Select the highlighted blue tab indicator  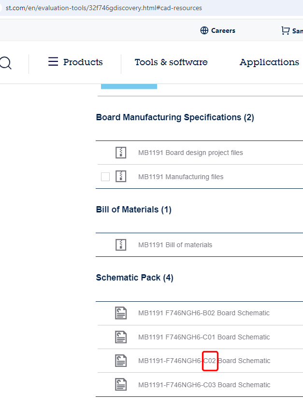tap(129, 86)
